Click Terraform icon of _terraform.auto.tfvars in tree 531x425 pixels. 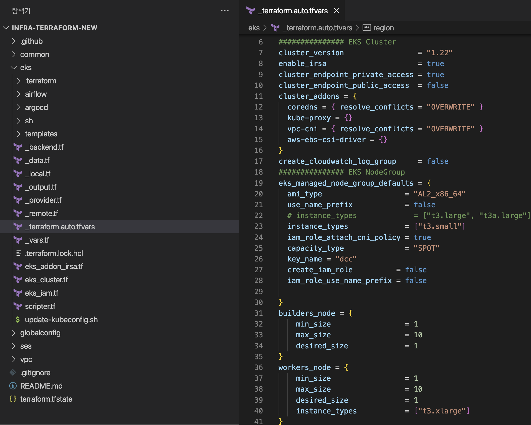(x=18, y=227)
